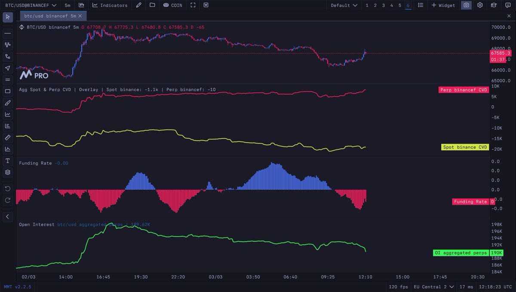516x292 pixels.
Task: Select the line chart tool in sidebar
Action: pos(8,114)
